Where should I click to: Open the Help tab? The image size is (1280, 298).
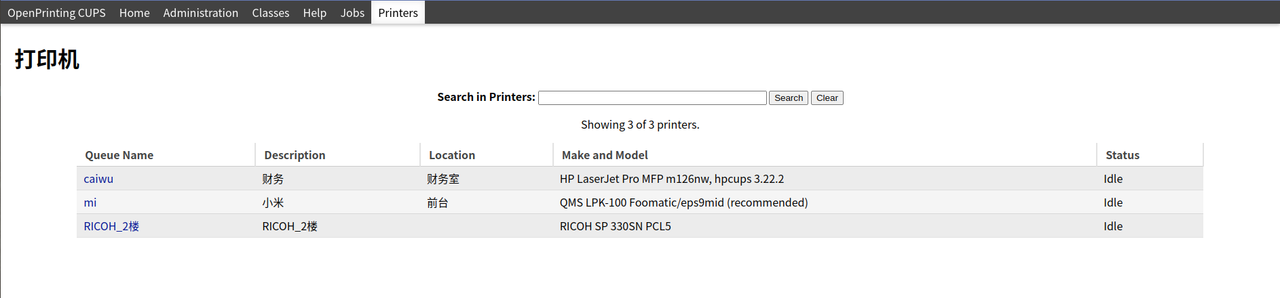(314, 13)
